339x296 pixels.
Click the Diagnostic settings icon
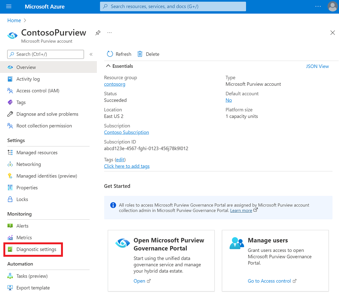pos(10,249)
